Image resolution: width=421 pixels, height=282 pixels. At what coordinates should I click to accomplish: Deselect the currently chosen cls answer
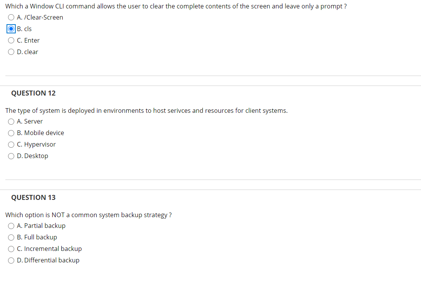(11, 28)
